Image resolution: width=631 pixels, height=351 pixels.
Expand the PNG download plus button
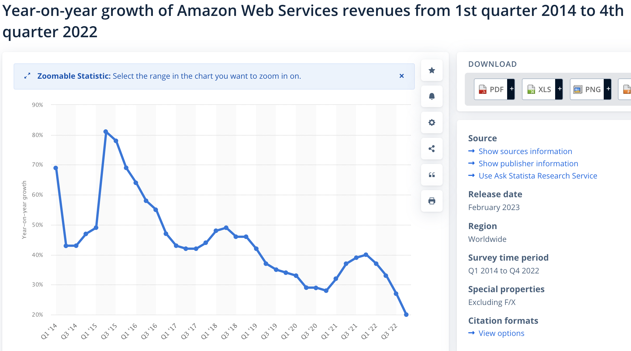point(608,89)
